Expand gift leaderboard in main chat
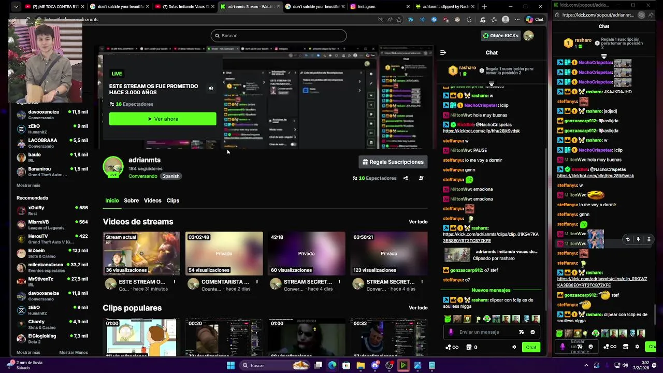The width and height of the screenshot is (663, 373). [x=492, y=83]
